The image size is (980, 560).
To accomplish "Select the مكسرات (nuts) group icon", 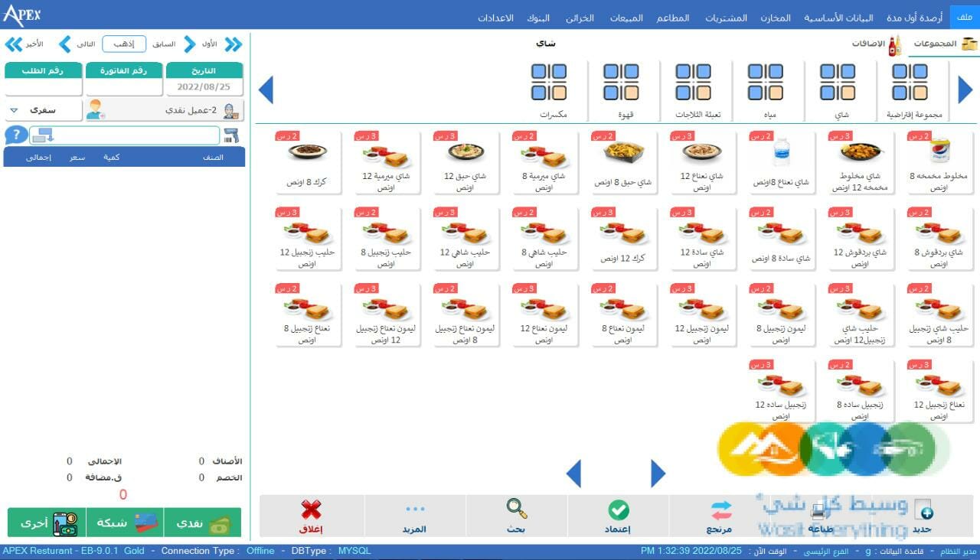I will point(549,83).
